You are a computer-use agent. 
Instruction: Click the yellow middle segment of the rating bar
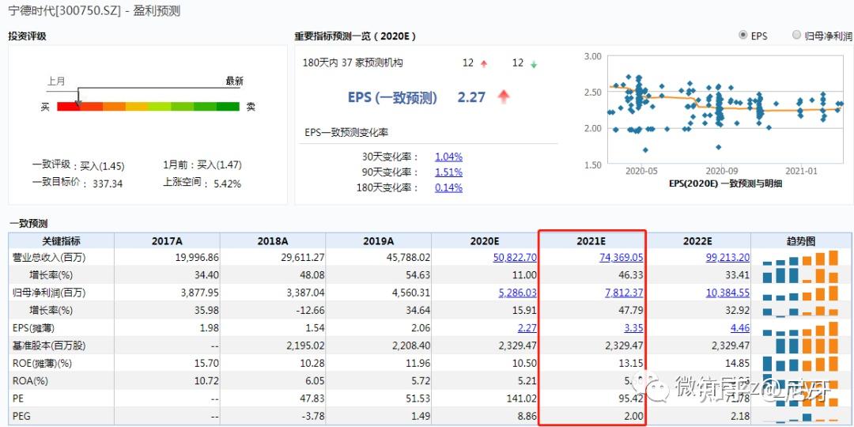click(137, 106)
